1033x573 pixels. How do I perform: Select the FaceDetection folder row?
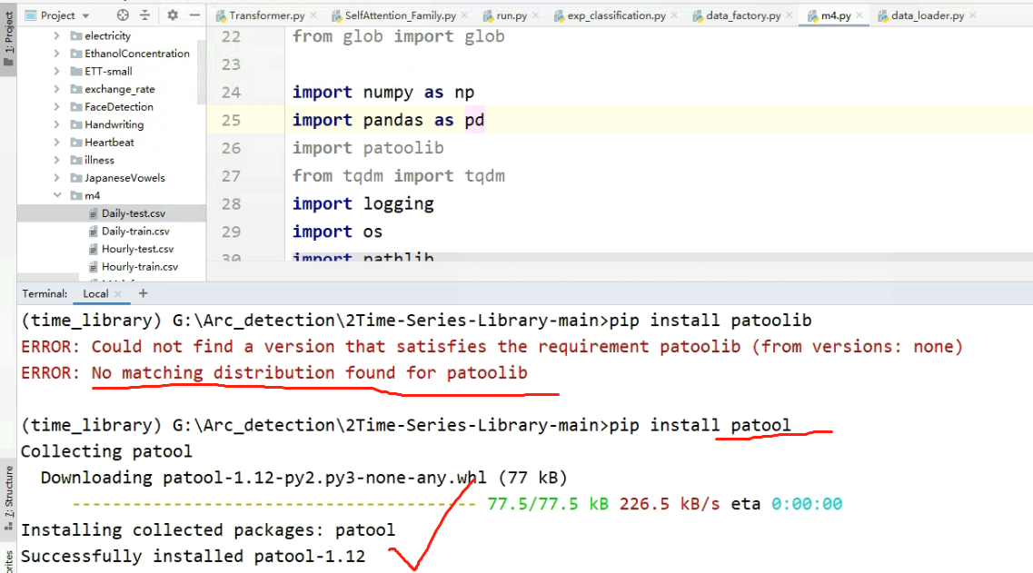(111, 106)
